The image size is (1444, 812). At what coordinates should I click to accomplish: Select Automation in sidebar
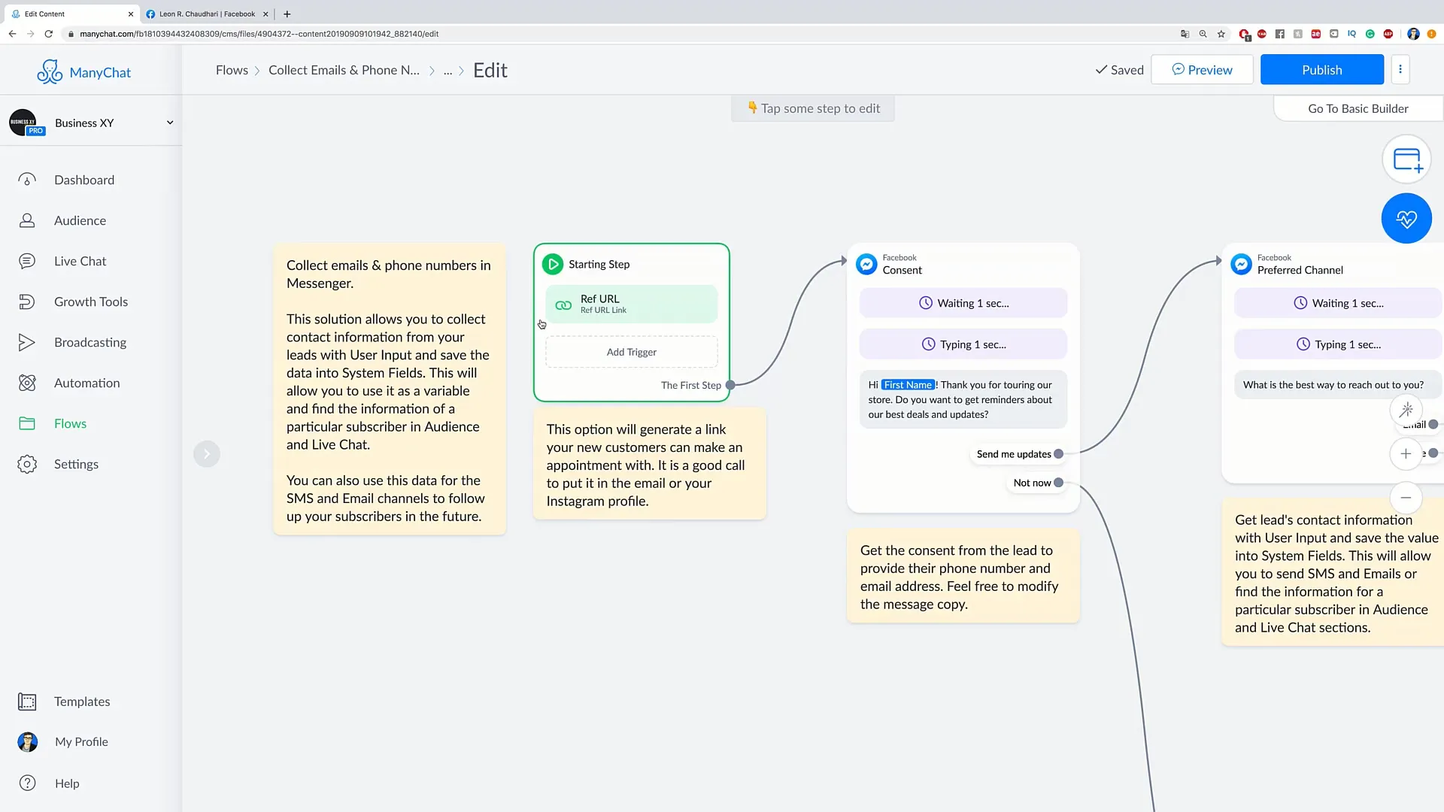click(x=86, y=382)
